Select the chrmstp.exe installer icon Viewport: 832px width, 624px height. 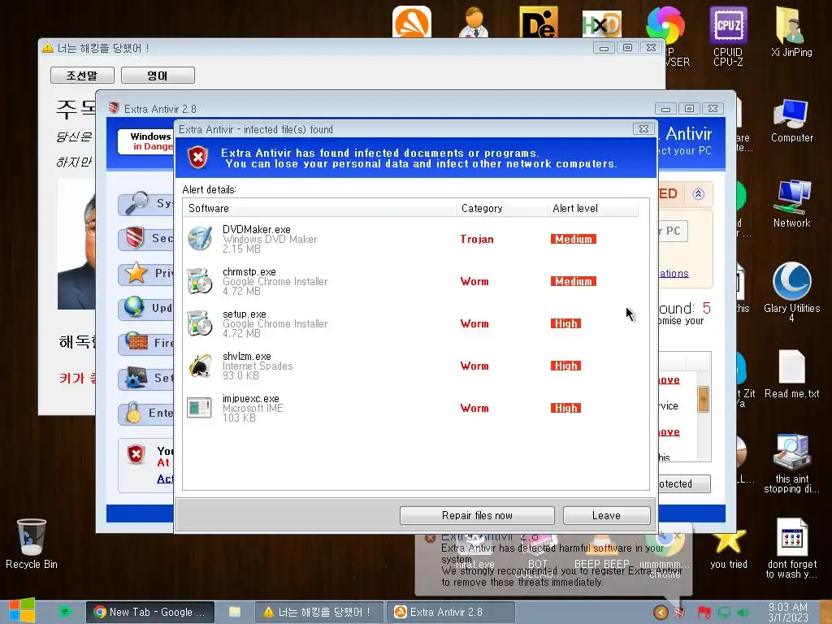200,281
